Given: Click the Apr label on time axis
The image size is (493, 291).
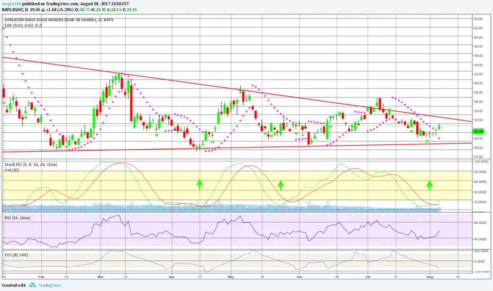Looking at the screenshot, I should tap(172, 277).
